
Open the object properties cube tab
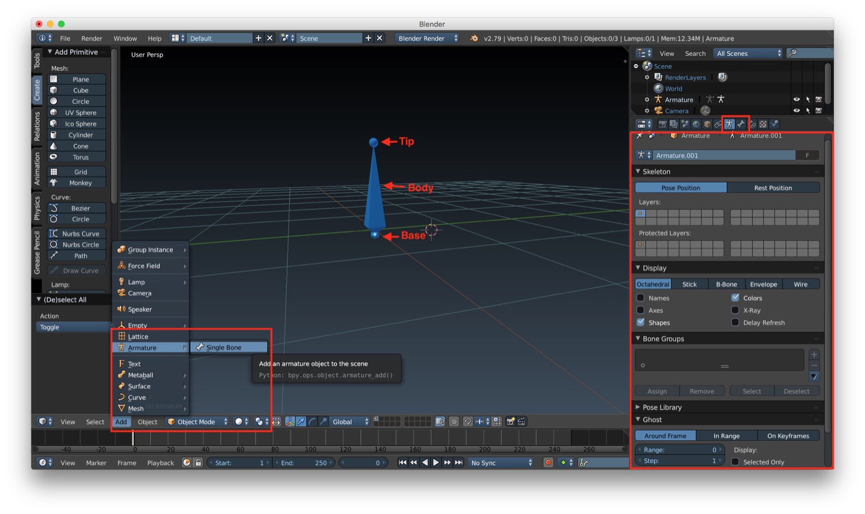tap(707, 124)
